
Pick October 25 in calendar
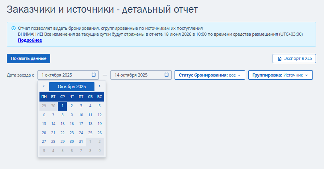tap(90, 133)
